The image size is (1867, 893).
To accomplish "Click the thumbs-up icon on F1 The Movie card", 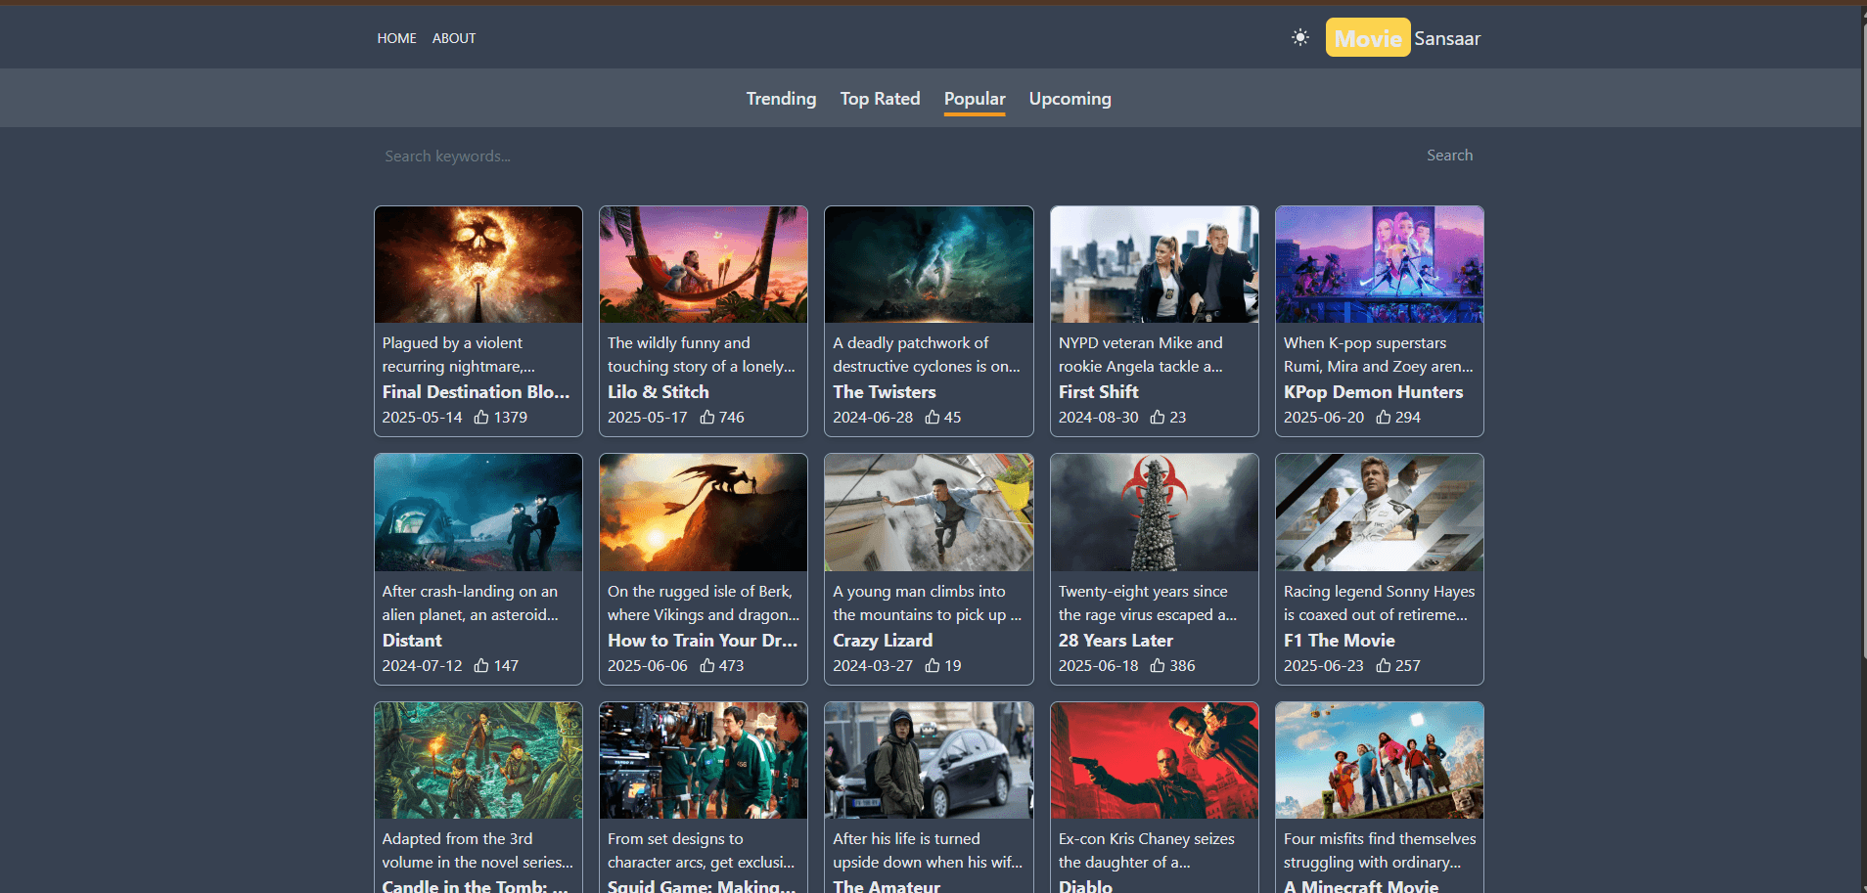I will [x=1384, y=665].
